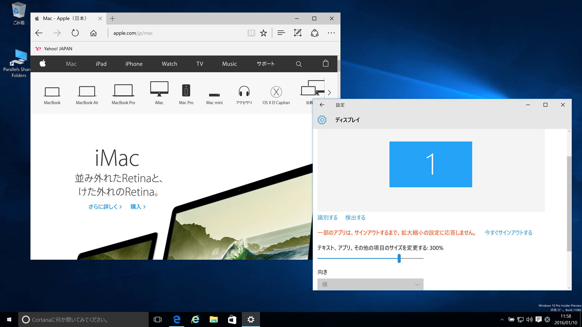The width and height of the screenshot is (582, 327).
Task: Select the ごみ箱 desktop icon
Action: [19, 14]
